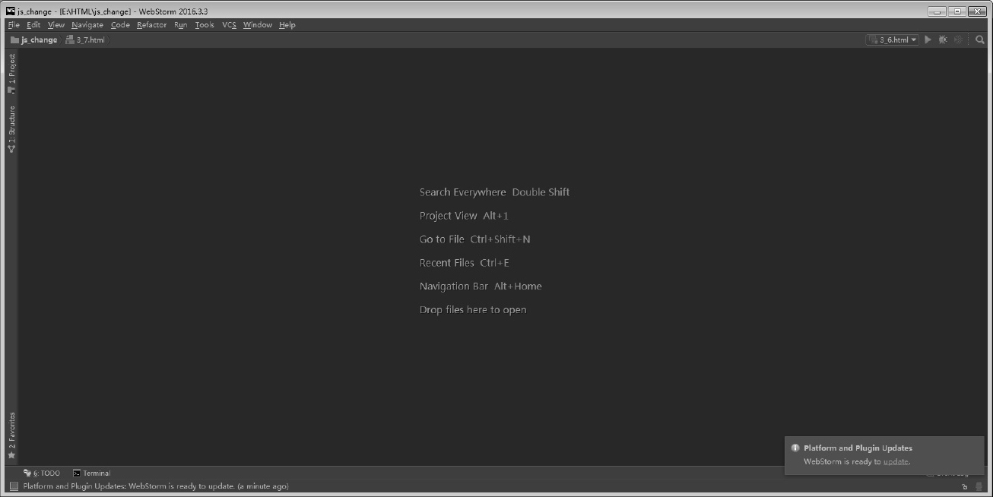Image resolution: width=993 pixels, height=497 pixels.
Task: Open the Terminal tool window tab
Action: point(91,473)
